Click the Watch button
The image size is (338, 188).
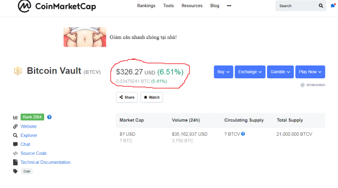(152, 97)
